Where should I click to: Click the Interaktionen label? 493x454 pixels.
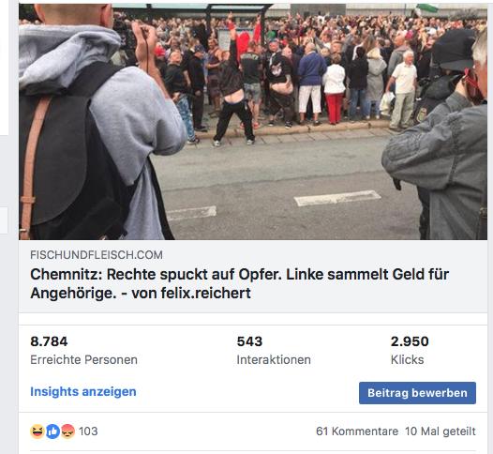point(274,359)
